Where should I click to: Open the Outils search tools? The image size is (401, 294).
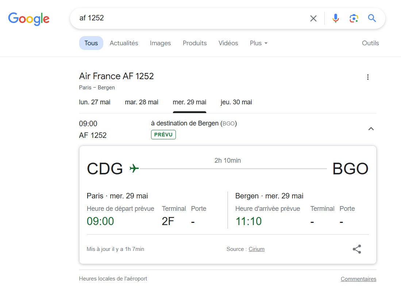point(370,43)
